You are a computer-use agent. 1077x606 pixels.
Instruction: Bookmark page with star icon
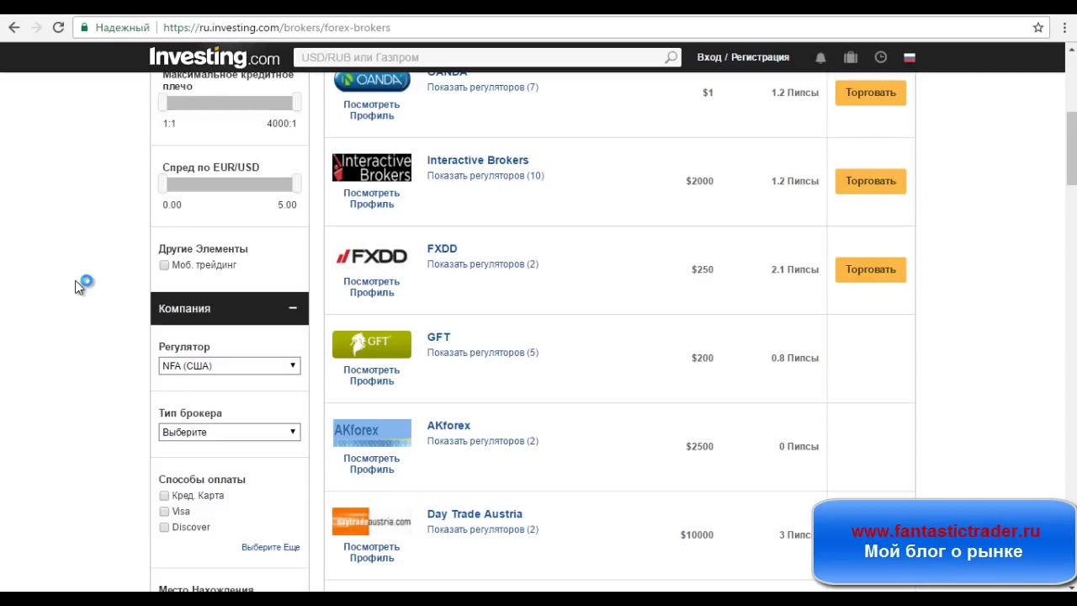coord(1038,28)
